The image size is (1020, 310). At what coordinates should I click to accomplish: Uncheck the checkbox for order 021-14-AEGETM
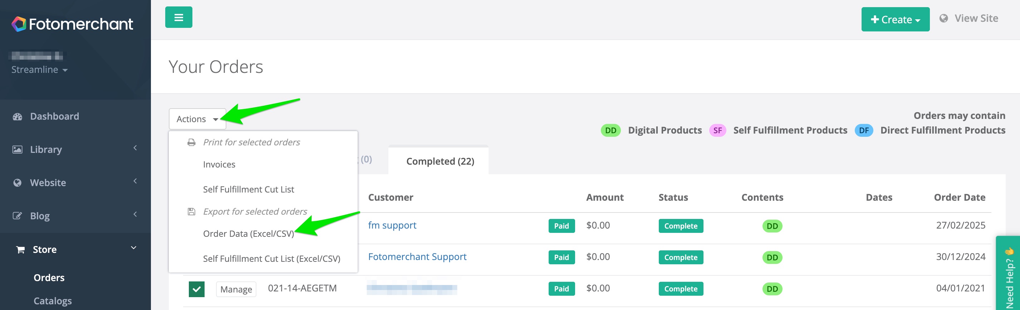point(197,289)
